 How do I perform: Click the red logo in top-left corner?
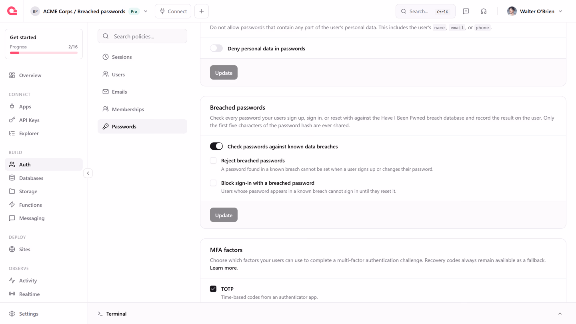[12, 11]
